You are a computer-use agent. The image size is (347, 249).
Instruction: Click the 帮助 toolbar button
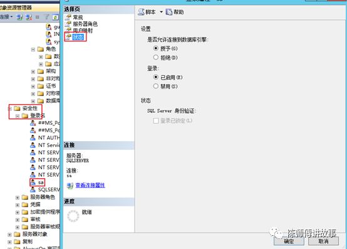[175, 12]
